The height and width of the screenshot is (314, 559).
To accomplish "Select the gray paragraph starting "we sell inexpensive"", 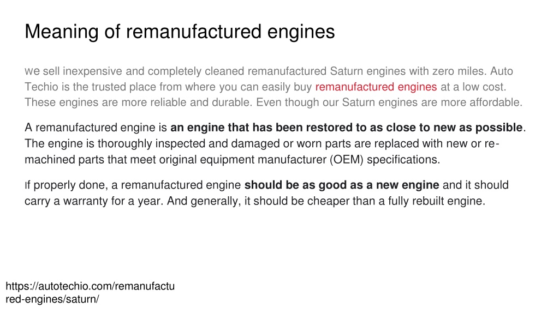I will click(273, 87).
